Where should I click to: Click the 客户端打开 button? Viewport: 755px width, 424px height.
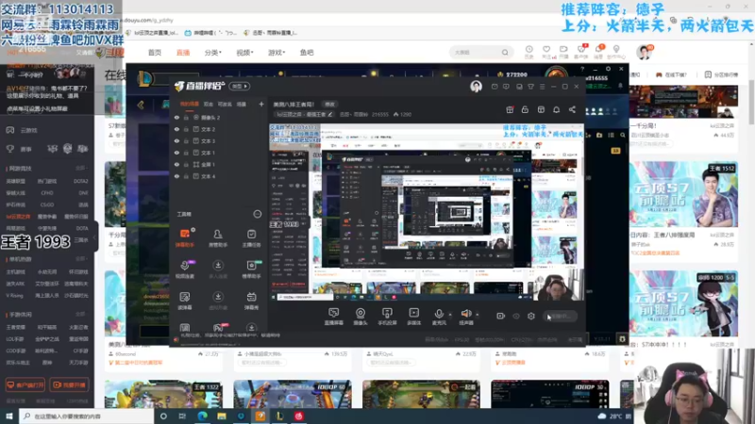click(25, 385)
